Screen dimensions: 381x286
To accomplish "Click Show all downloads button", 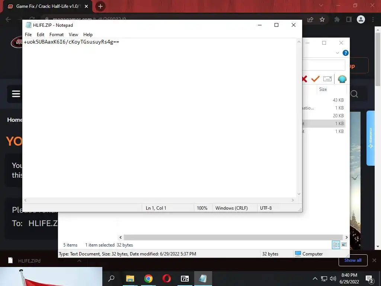I will (x=353, y=260).
